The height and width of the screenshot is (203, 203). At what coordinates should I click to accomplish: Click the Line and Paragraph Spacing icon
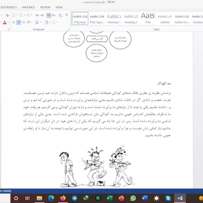[37, 22]
